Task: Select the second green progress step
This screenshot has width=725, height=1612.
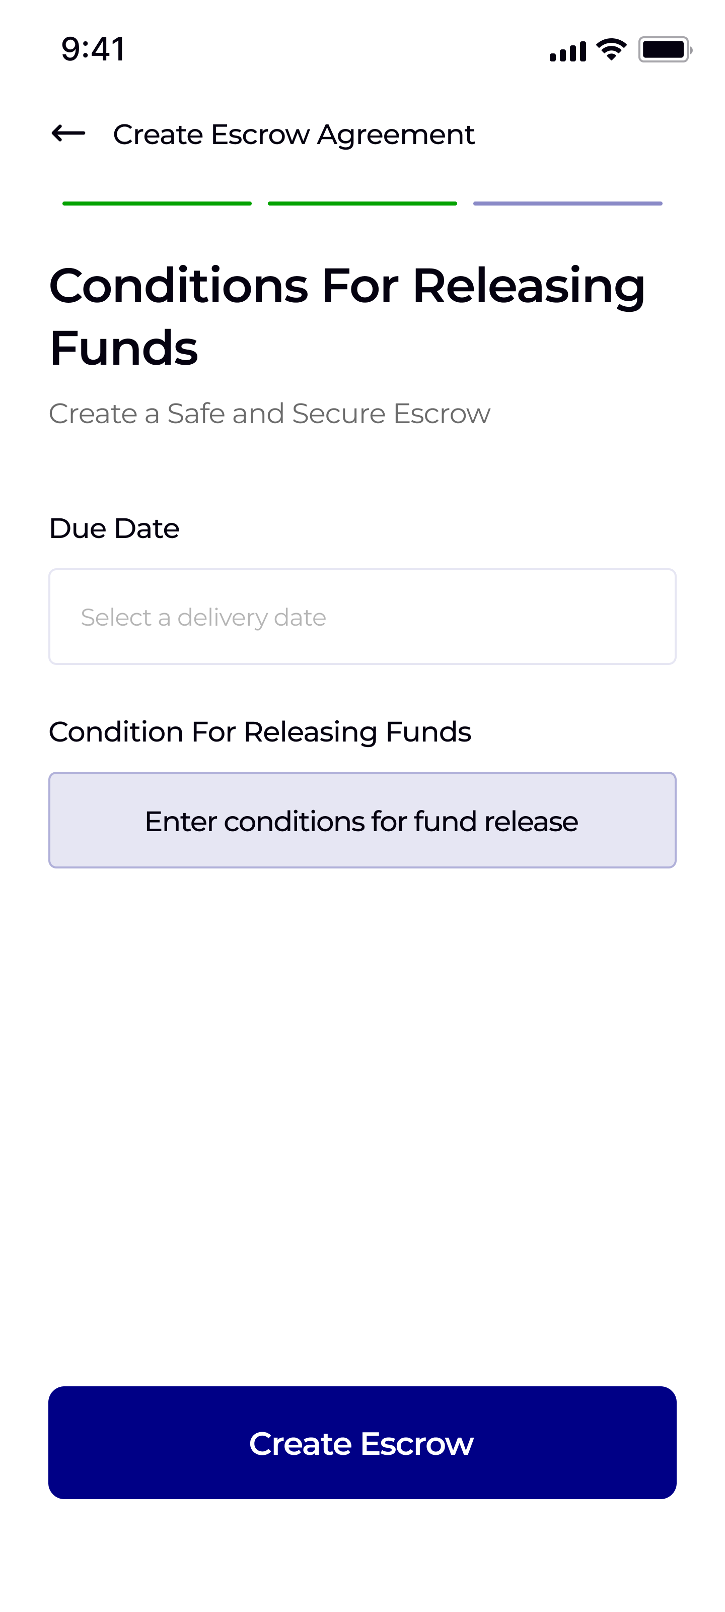Action: pos(362,204)
